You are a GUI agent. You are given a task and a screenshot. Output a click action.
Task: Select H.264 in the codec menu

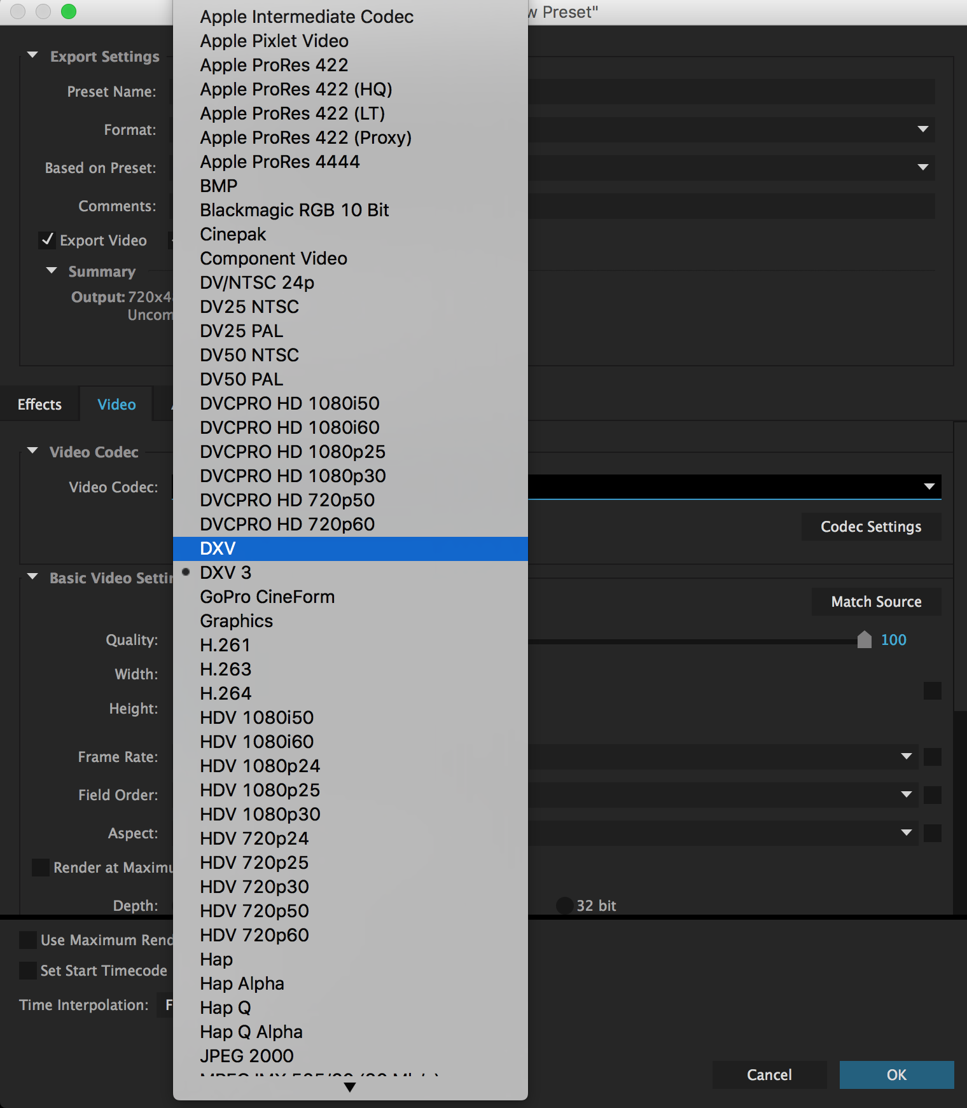pyautogui.click(x=226, y=693)
